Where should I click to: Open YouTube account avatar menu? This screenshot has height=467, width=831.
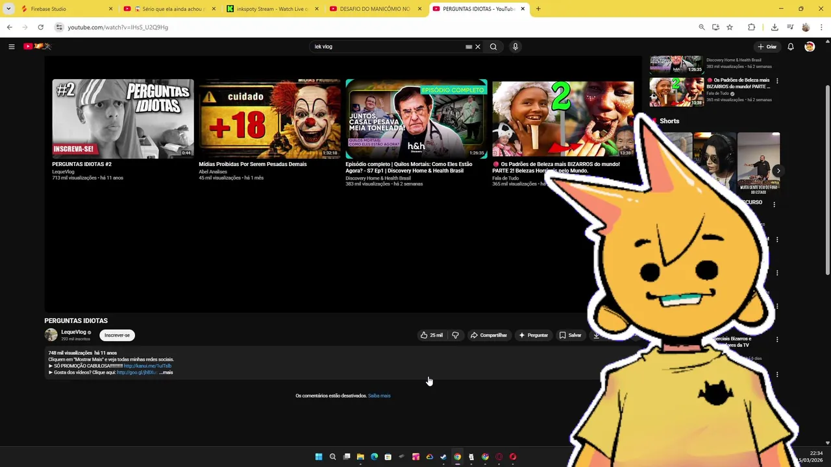(810, 47)
